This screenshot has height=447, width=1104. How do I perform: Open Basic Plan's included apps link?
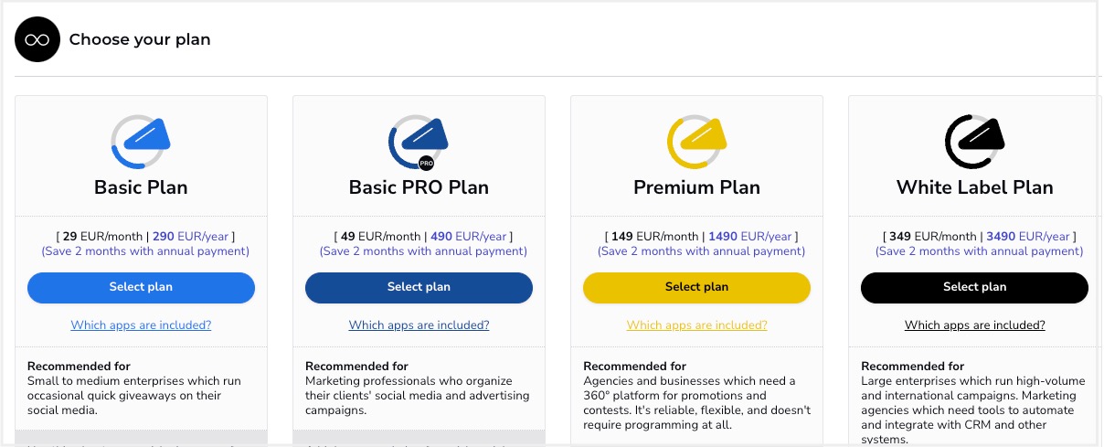coord(141,325)
